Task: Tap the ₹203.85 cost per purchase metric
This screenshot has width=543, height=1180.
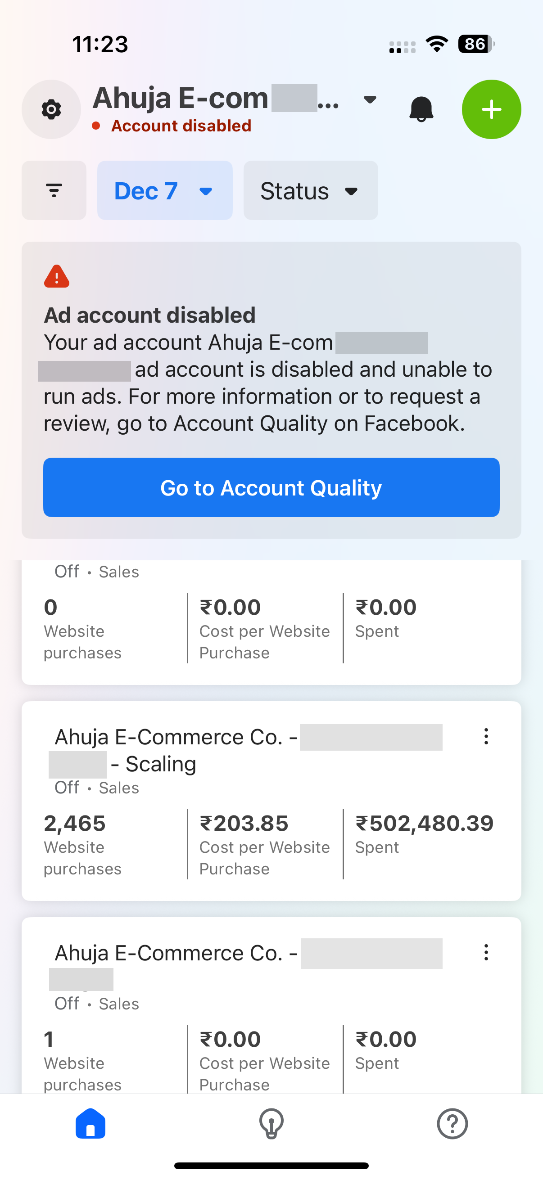Action: 264,845
